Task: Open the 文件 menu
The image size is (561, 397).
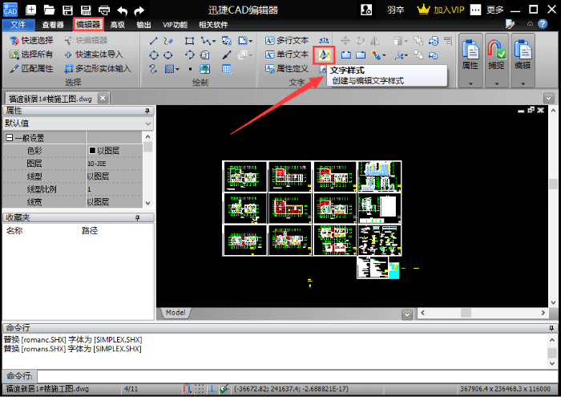Action: pos(18,25)
